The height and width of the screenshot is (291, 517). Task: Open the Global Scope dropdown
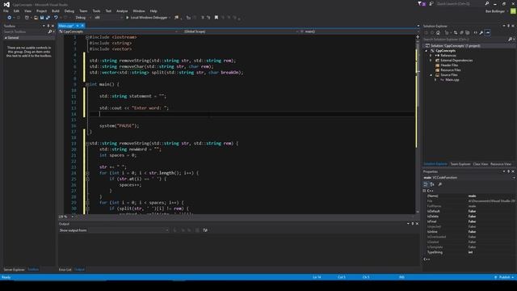[x=241, y=32]
